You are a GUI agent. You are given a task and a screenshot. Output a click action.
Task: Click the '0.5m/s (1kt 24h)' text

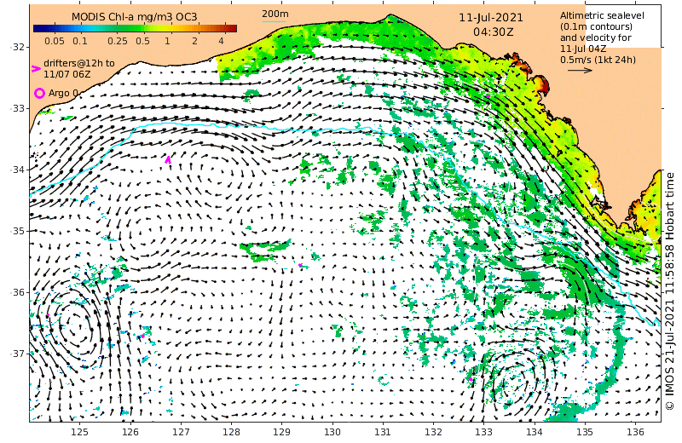click(598, 60)
